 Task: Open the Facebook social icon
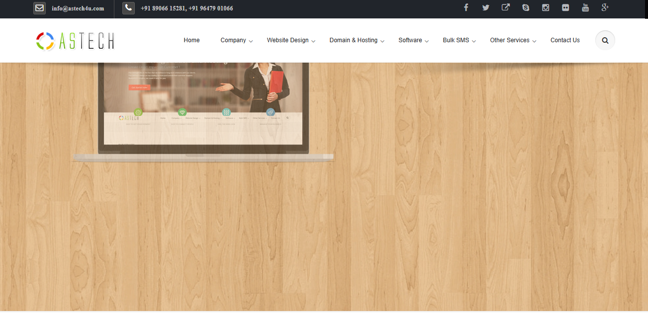point(466,7)
